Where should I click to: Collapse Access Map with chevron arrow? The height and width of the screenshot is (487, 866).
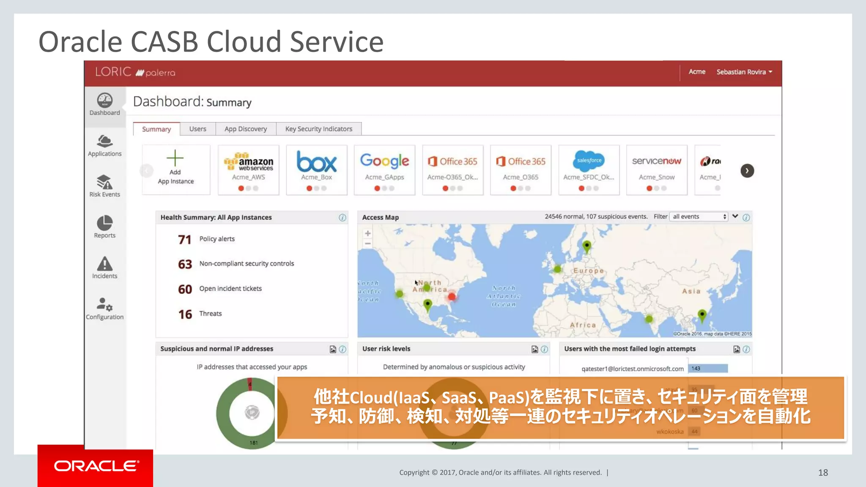tap(735, 216)
